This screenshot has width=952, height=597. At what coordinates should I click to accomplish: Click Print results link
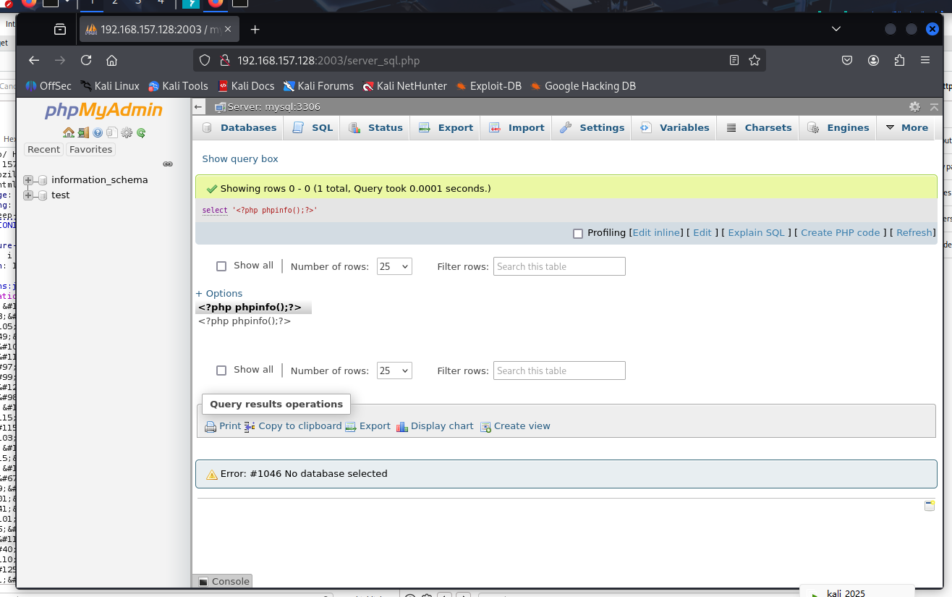pyautogui.click(x=223, y=426)
